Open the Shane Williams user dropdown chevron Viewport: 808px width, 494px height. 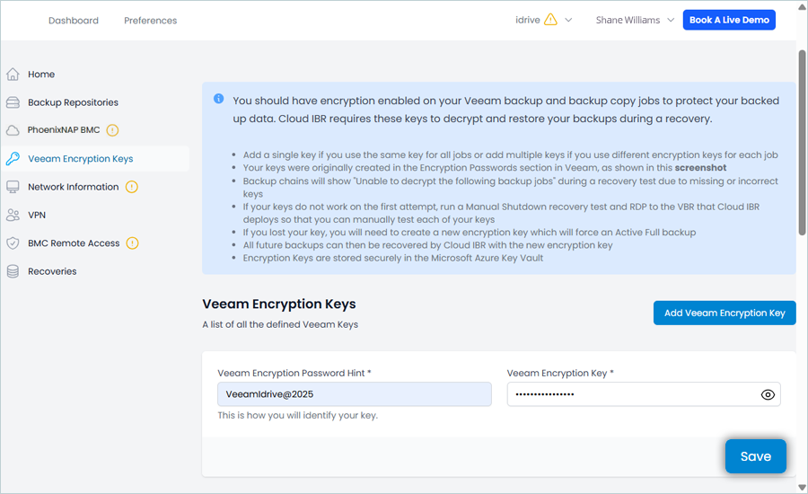click(x=671, y=20)
